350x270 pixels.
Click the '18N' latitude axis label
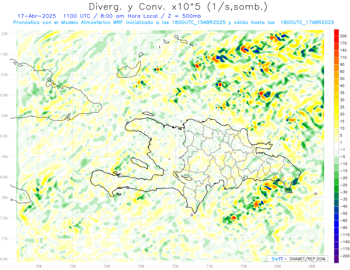pos(4,197)
